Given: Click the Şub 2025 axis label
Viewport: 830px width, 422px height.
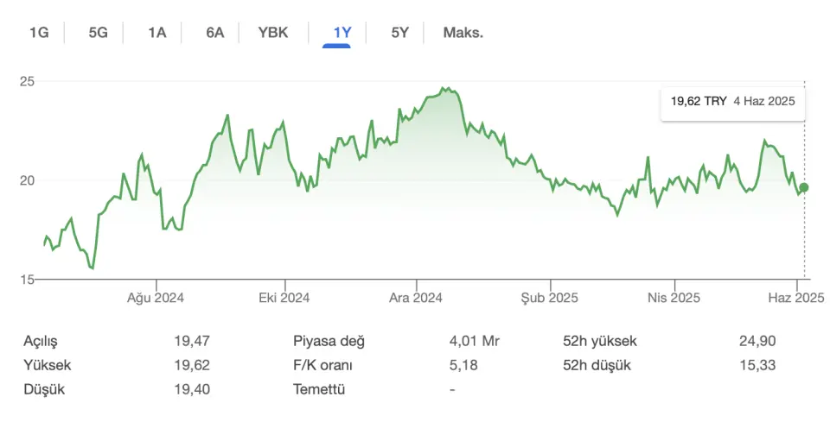Looking at the screenshot, I should point(550,298).
